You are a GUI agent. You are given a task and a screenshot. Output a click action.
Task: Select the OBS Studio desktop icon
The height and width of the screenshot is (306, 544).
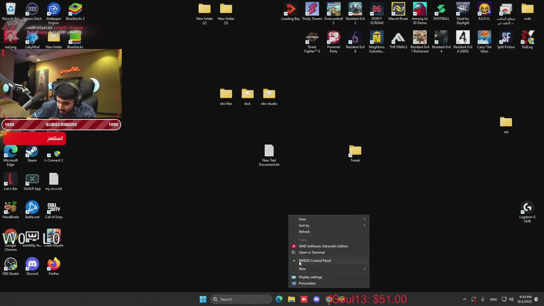point(11,266)
